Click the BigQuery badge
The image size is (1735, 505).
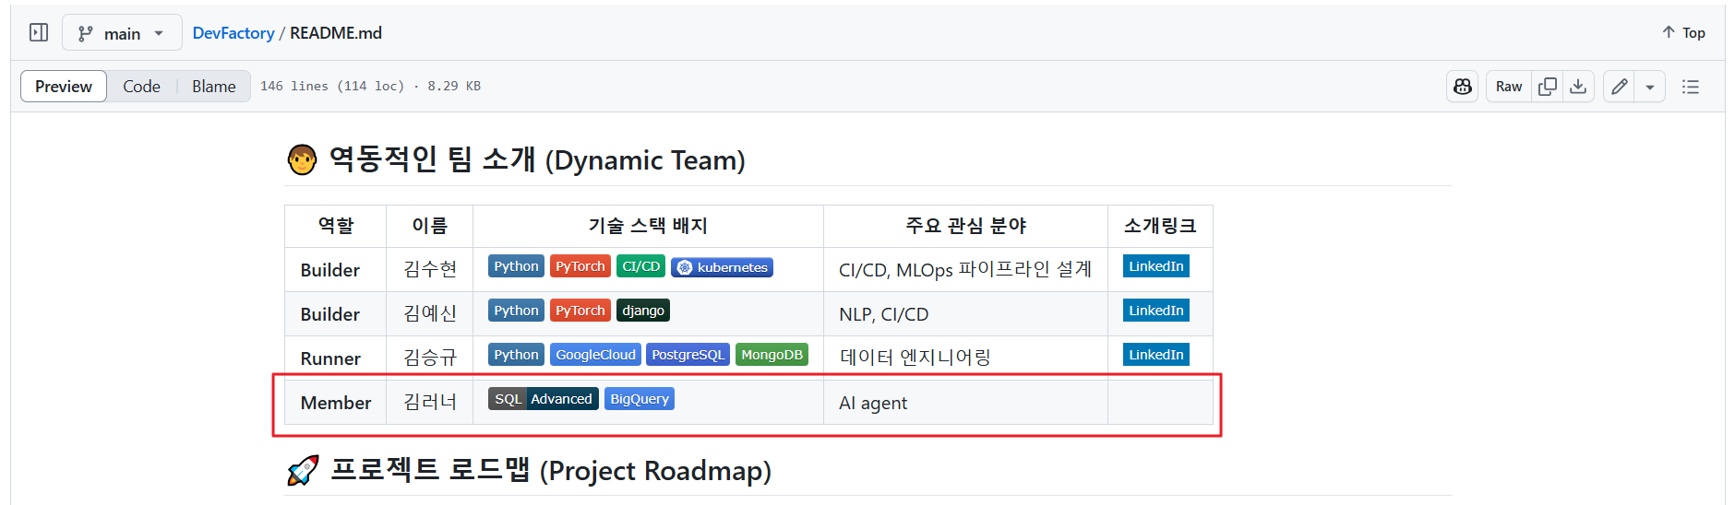coord(639,399)
